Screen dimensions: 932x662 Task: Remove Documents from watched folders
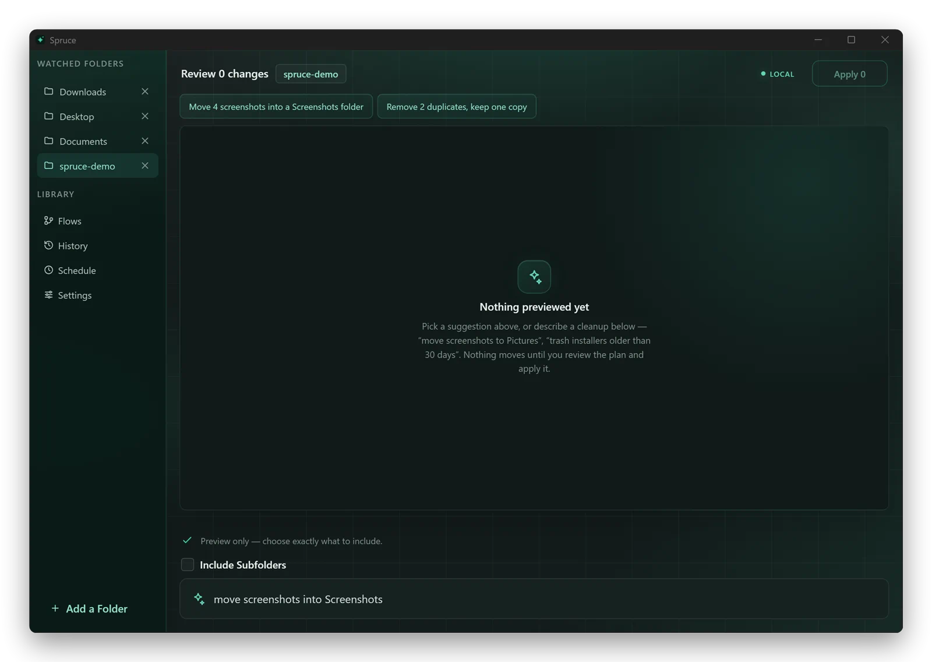tap(145, 141)
